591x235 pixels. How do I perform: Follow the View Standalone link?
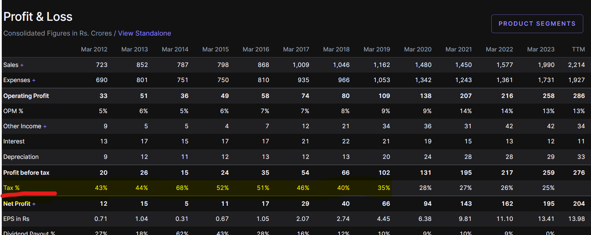coord(144,33)
